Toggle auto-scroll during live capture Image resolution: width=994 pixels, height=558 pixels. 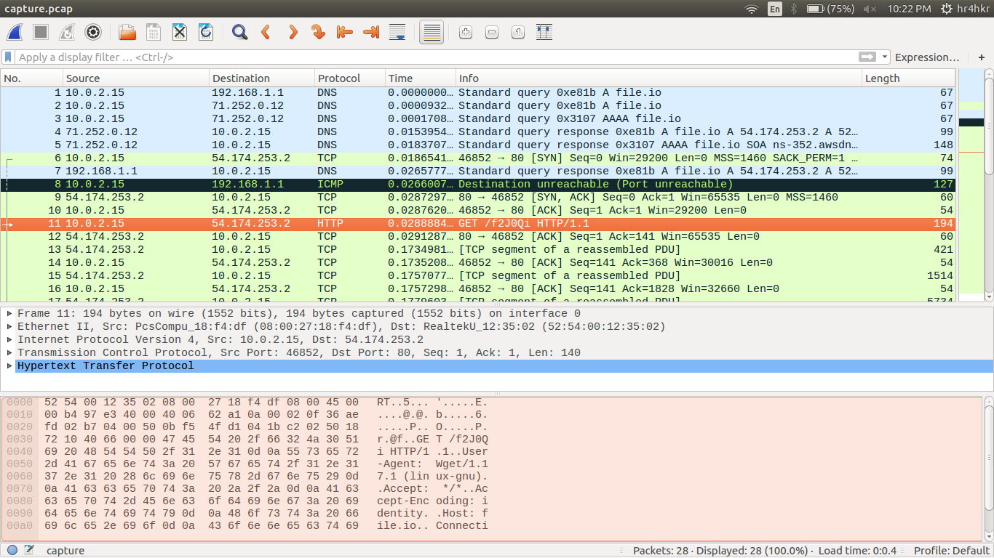point(397,32)
